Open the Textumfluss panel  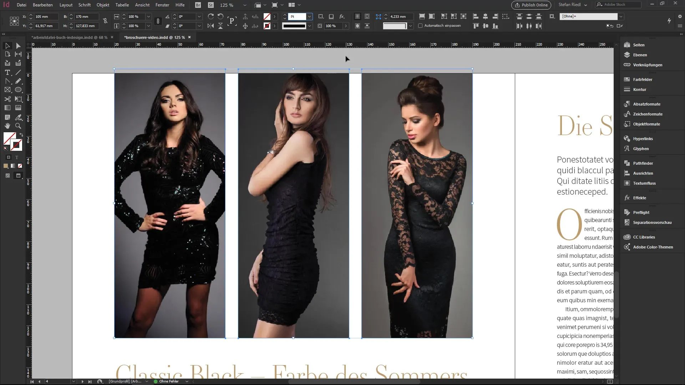pyautogui.click(x=644, y=183)
